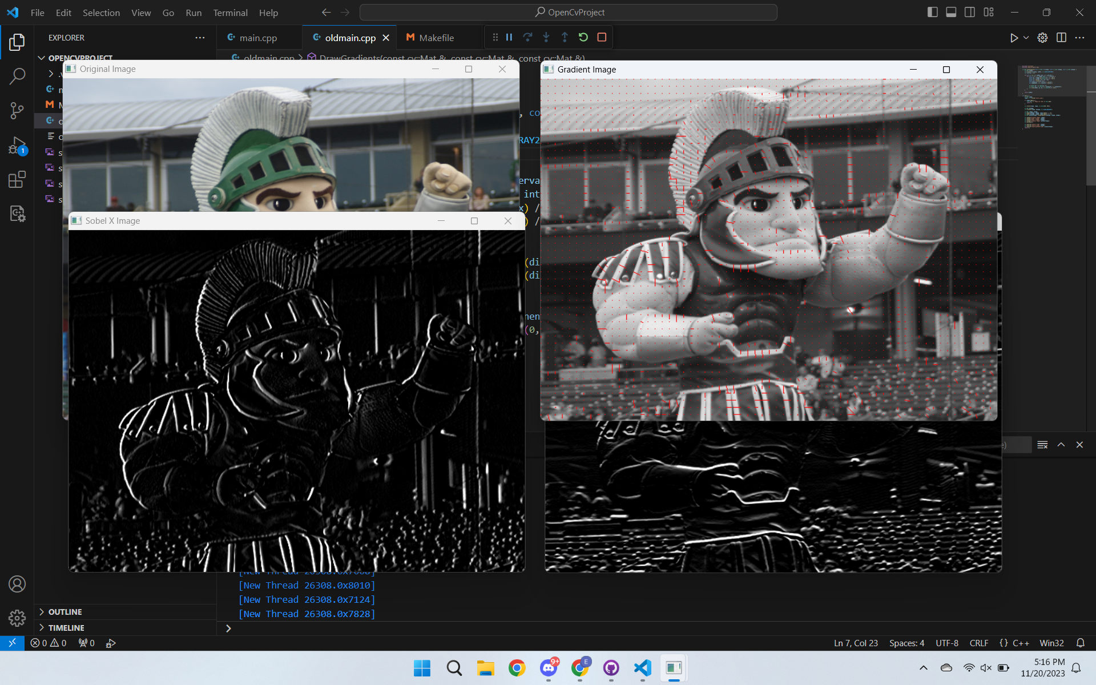Open the Search view in activity bar

coord(17,76)
